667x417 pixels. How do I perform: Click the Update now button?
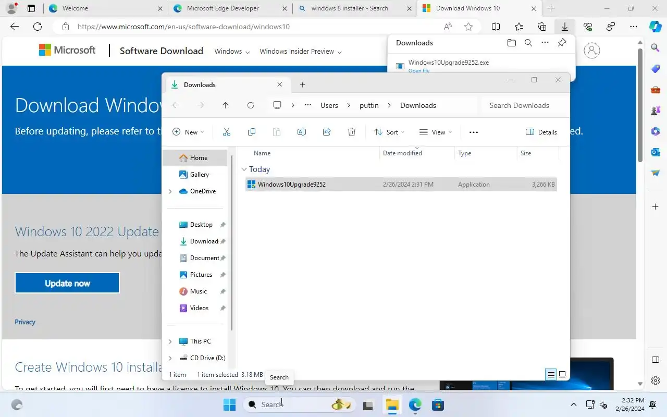click(x=67, y=283)
